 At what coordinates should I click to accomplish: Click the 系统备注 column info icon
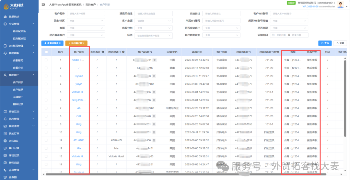(103, 52)
